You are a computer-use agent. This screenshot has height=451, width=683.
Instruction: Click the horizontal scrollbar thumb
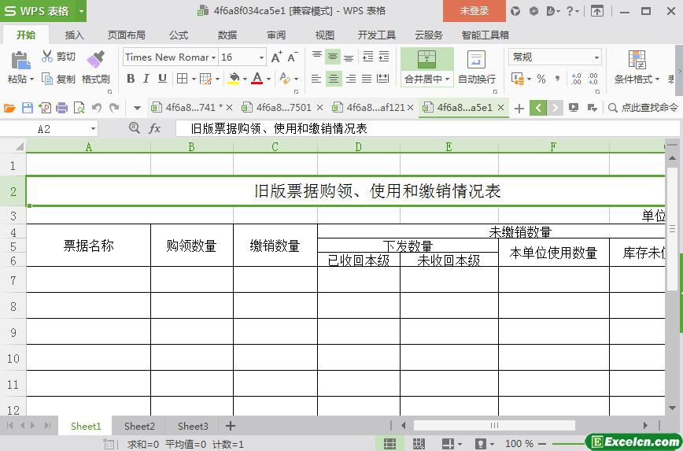point(494,425)
